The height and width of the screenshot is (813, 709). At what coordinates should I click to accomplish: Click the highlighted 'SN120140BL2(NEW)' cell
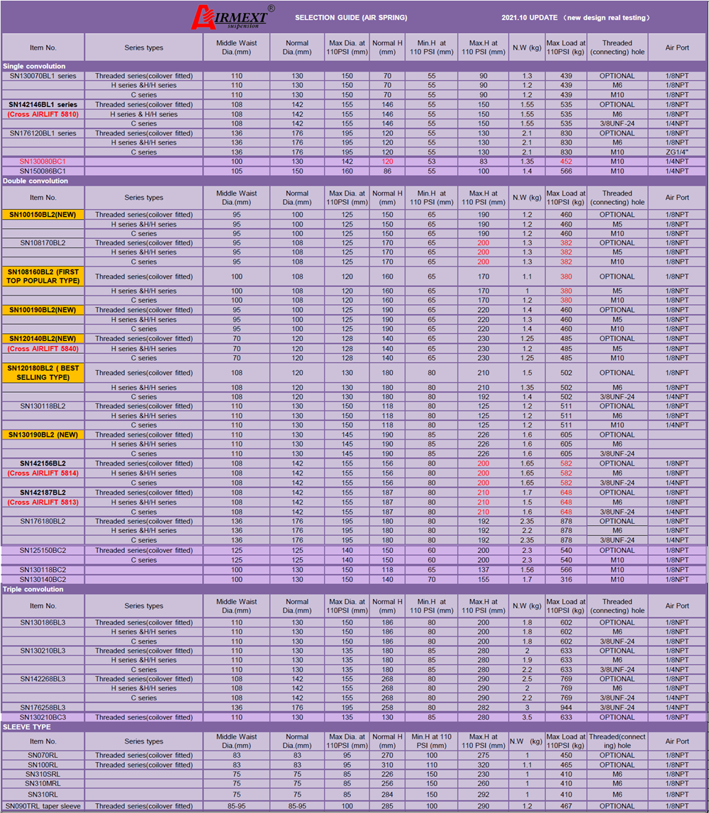coord(43,339)
